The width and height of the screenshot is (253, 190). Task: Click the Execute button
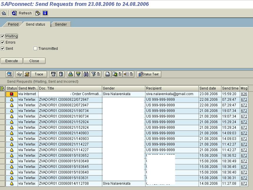[12, 61]
